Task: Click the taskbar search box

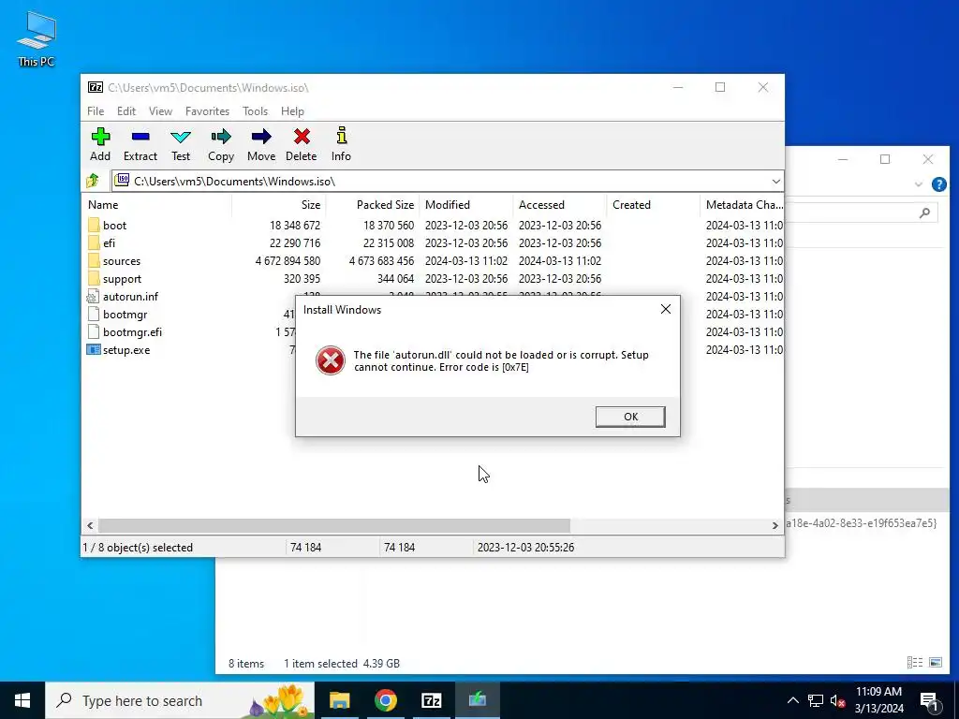Action: (180, 700)
